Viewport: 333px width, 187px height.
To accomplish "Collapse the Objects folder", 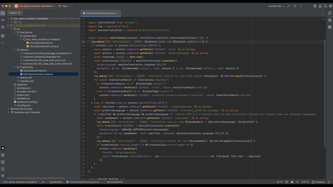I will pos(15,50).
